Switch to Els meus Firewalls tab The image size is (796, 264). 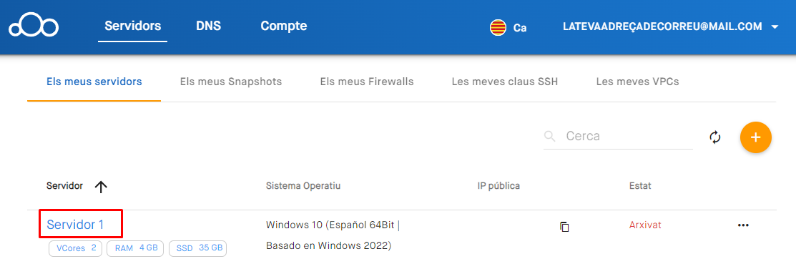point(366,82)
